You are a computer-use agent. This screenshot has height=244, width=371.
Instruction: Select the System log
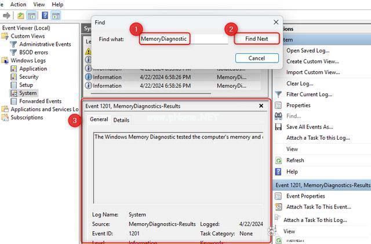pos(28,93)
